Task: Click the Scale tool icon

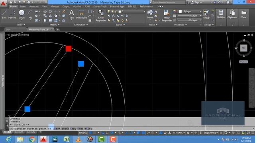Action: (51, 20)
